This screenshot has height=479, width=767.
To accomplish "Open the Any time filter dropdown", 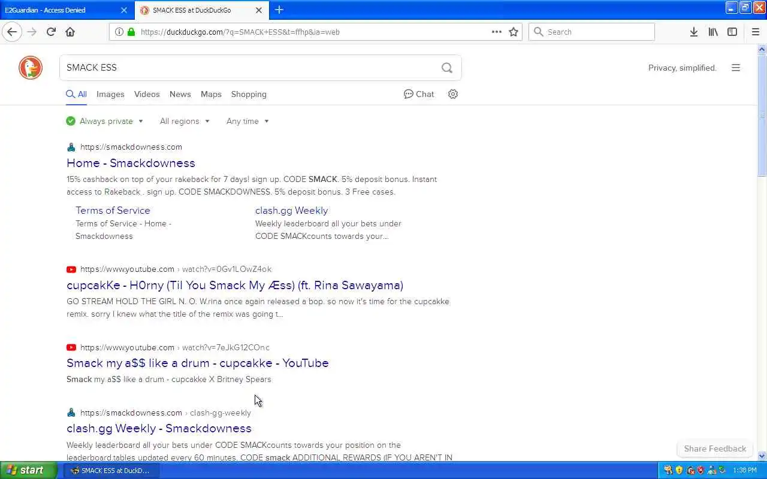I will tap(247, 121).
